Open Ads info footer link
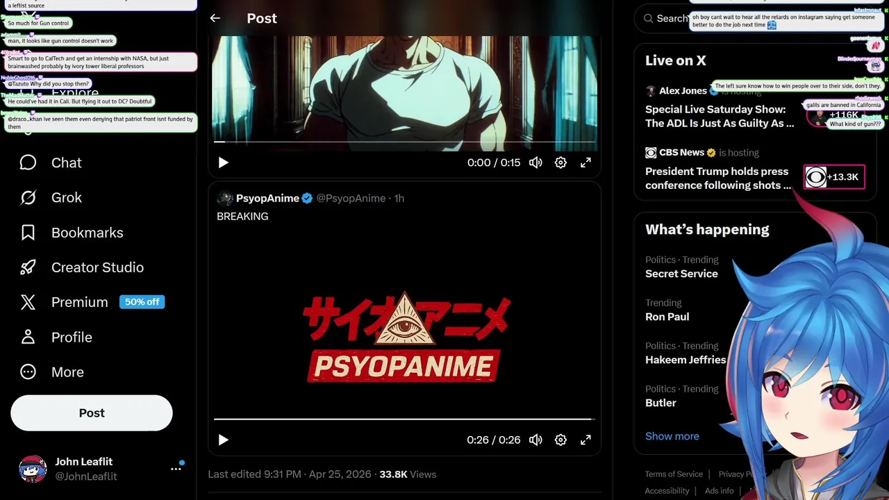Screen dimensions: 889x500 point(719,491)
